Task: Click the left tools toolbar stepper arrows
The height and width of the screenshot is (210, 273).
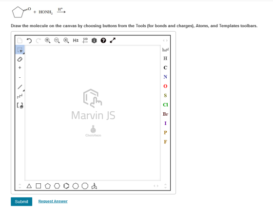Action: coord(20,186)
